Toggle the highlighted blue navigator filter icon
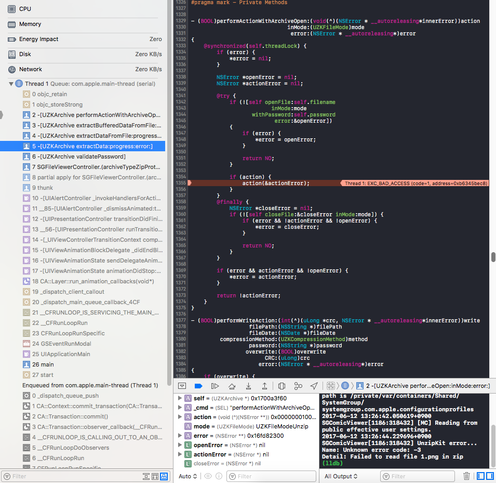The image size is (496, 483). [164, 476]
